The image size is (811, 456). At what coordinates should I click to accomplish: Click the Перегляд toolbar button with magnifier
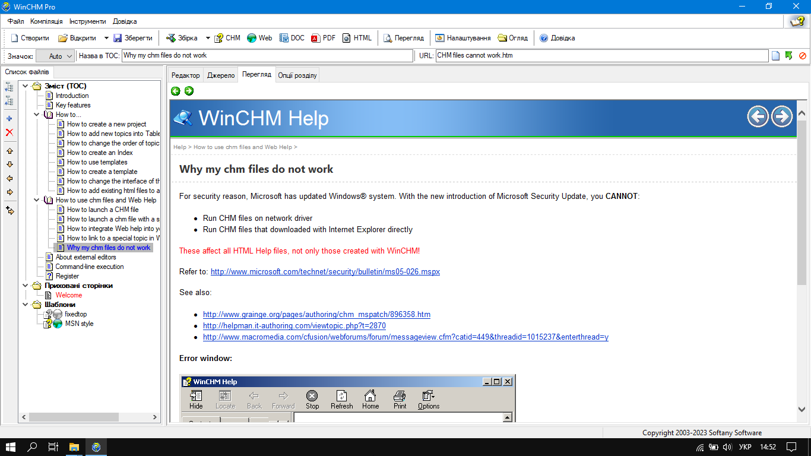coord(404,38)
